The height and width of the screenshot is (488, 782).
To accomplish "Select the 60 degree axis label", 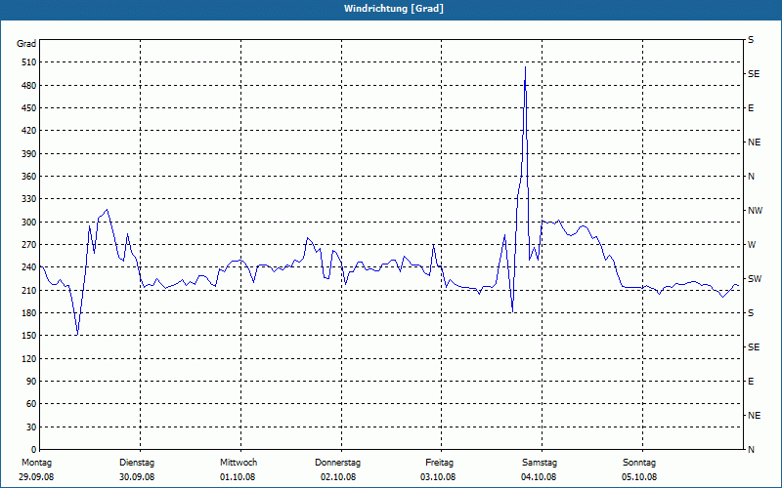I will [x=32, y=404].
